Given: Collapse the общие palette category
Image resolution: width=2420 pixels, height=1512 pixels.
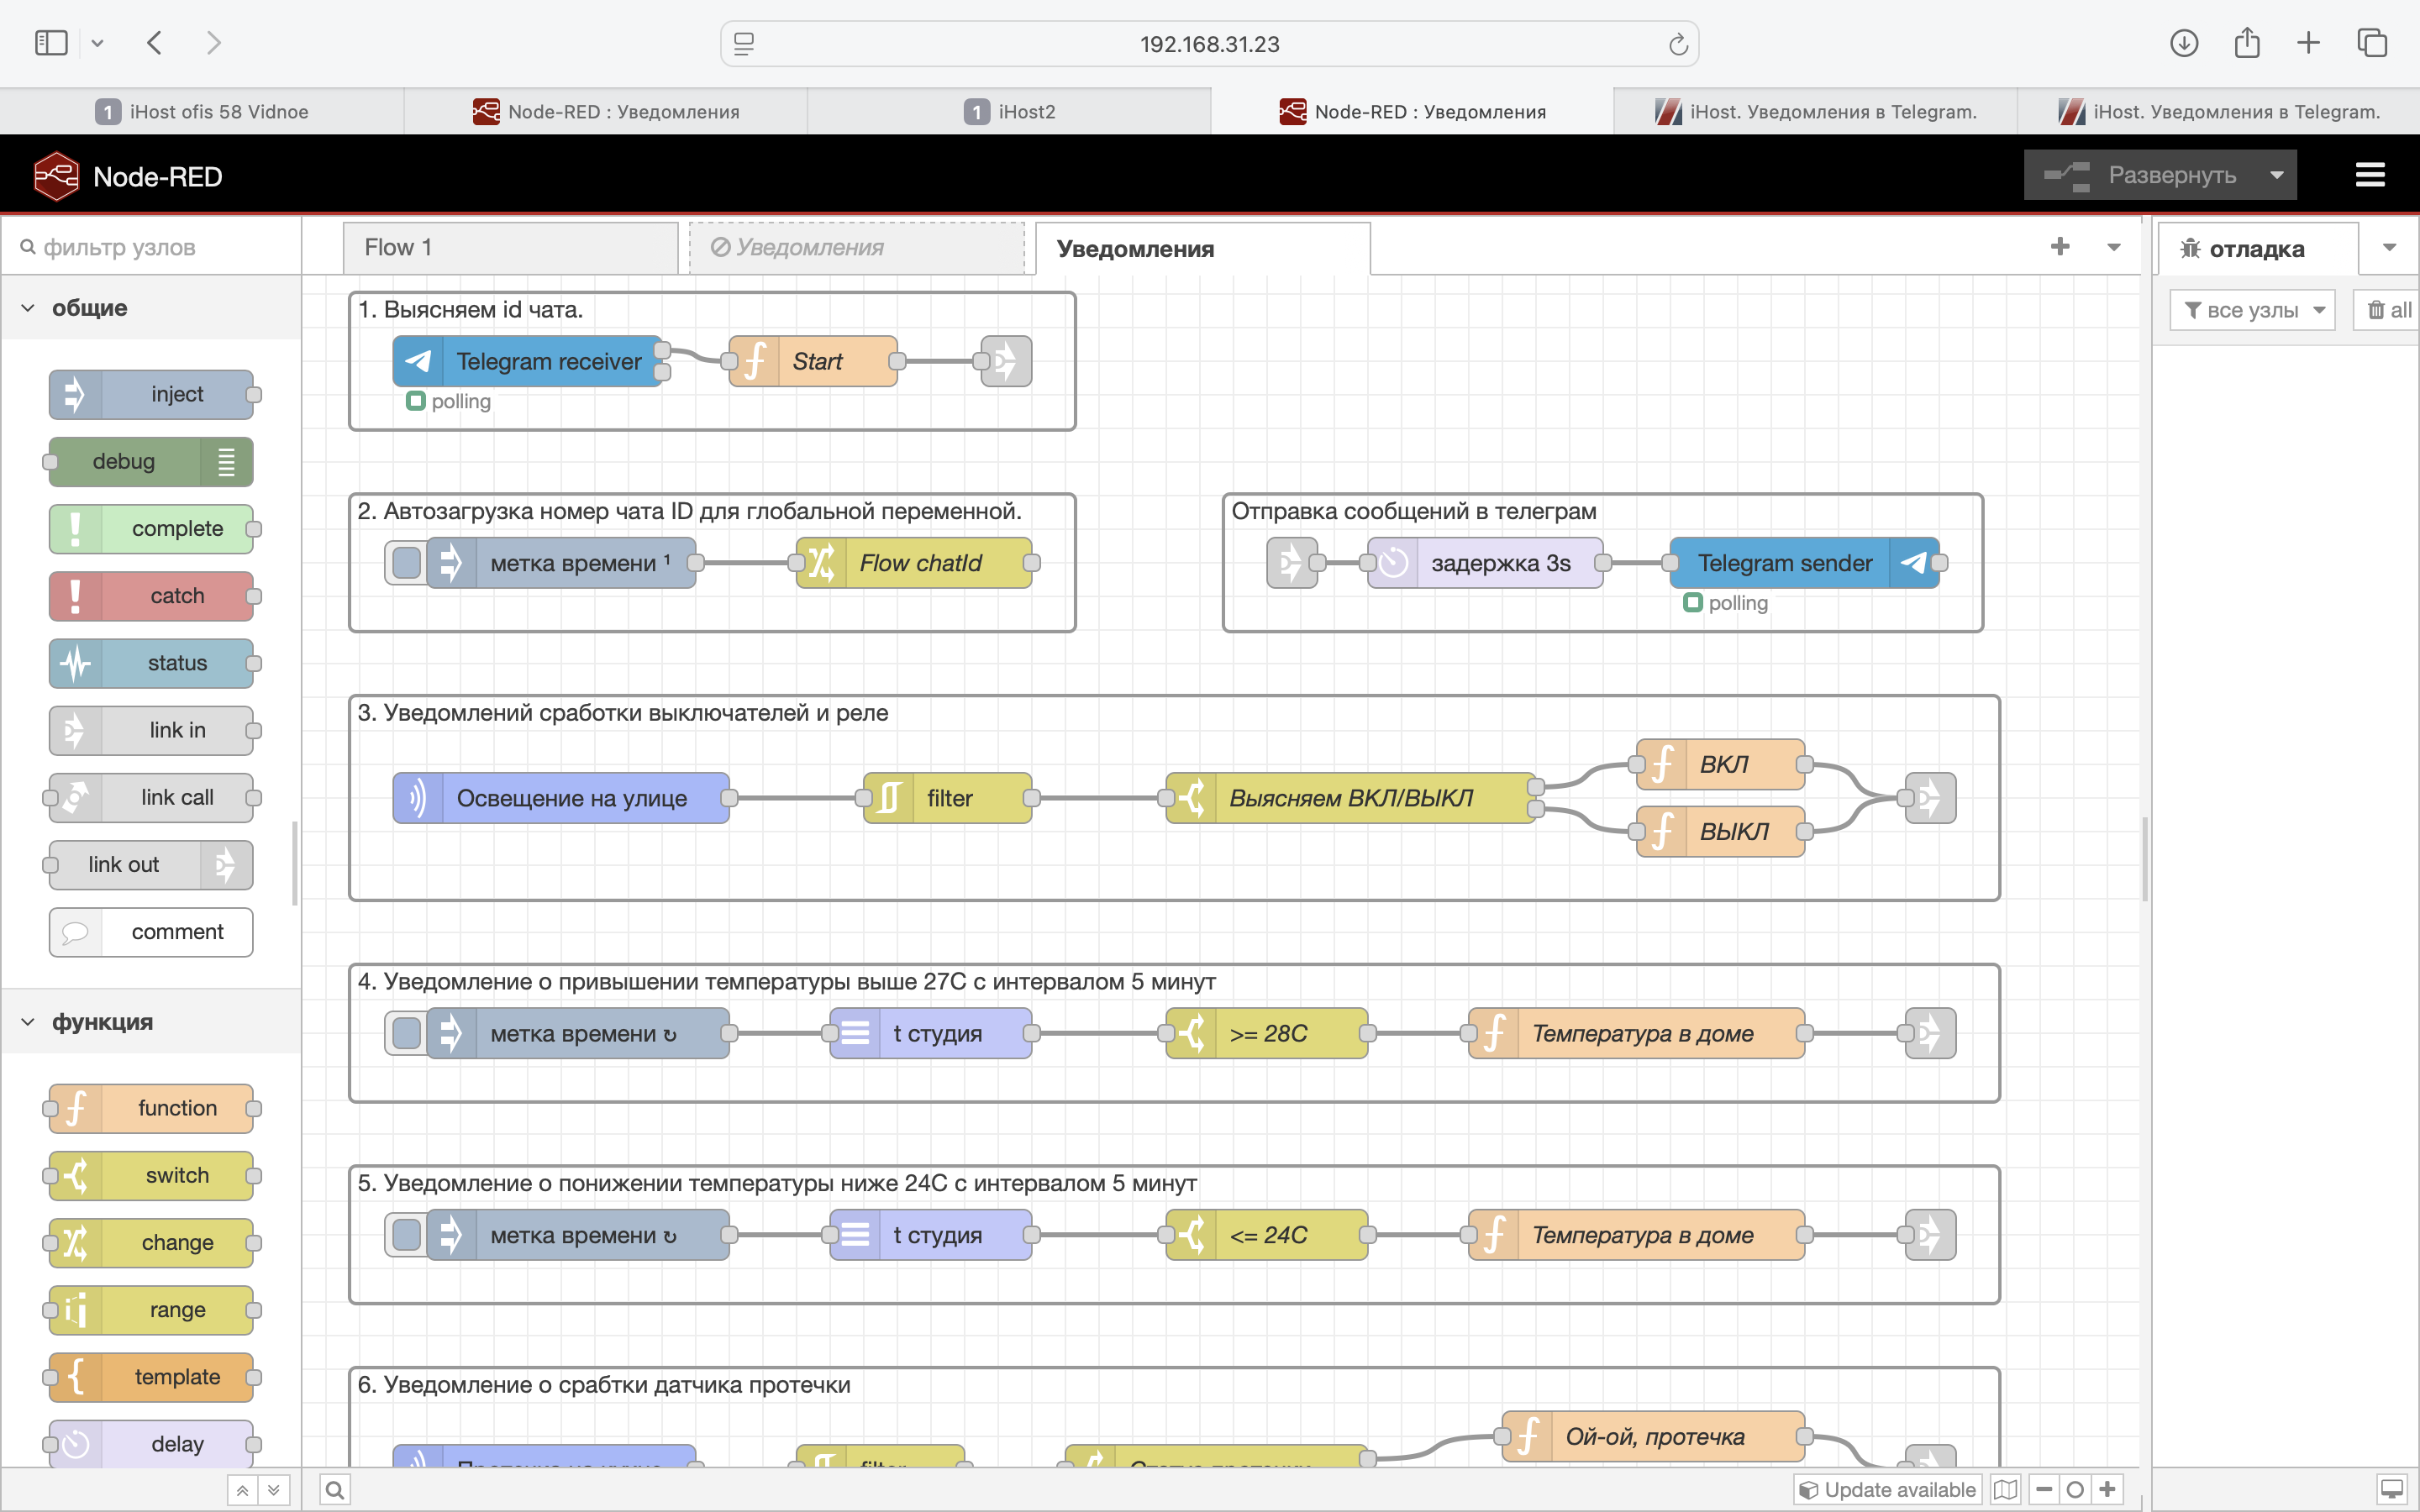Looking at the screenshot, I should (x=28, y=308).
